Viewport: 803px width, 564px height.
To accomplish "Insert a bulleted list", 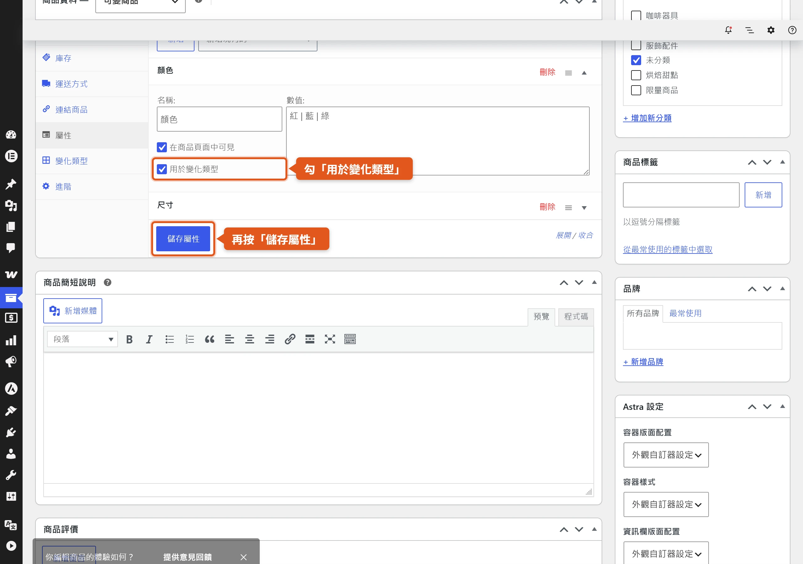I will [170, 339].
